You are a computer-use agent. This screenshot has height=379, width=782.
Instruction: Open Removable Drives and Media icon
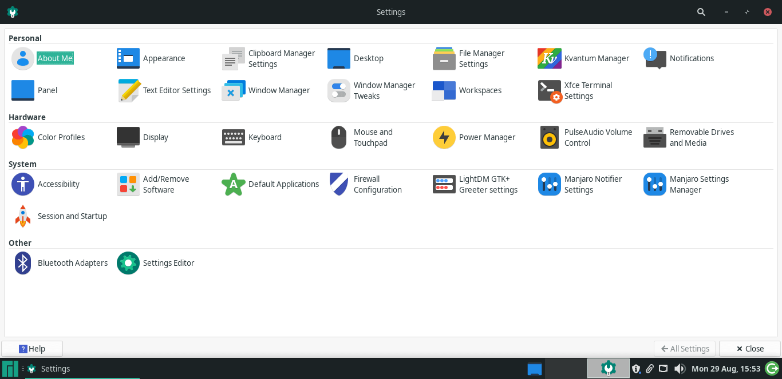[655, 137]
